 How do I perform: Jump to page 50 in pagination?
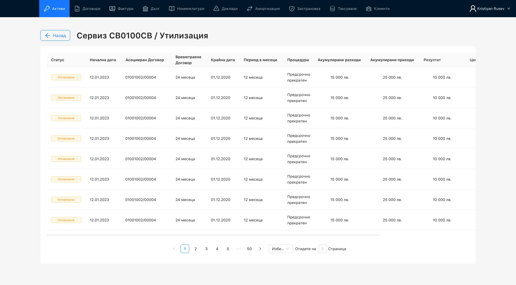click(x=249, y=249)
